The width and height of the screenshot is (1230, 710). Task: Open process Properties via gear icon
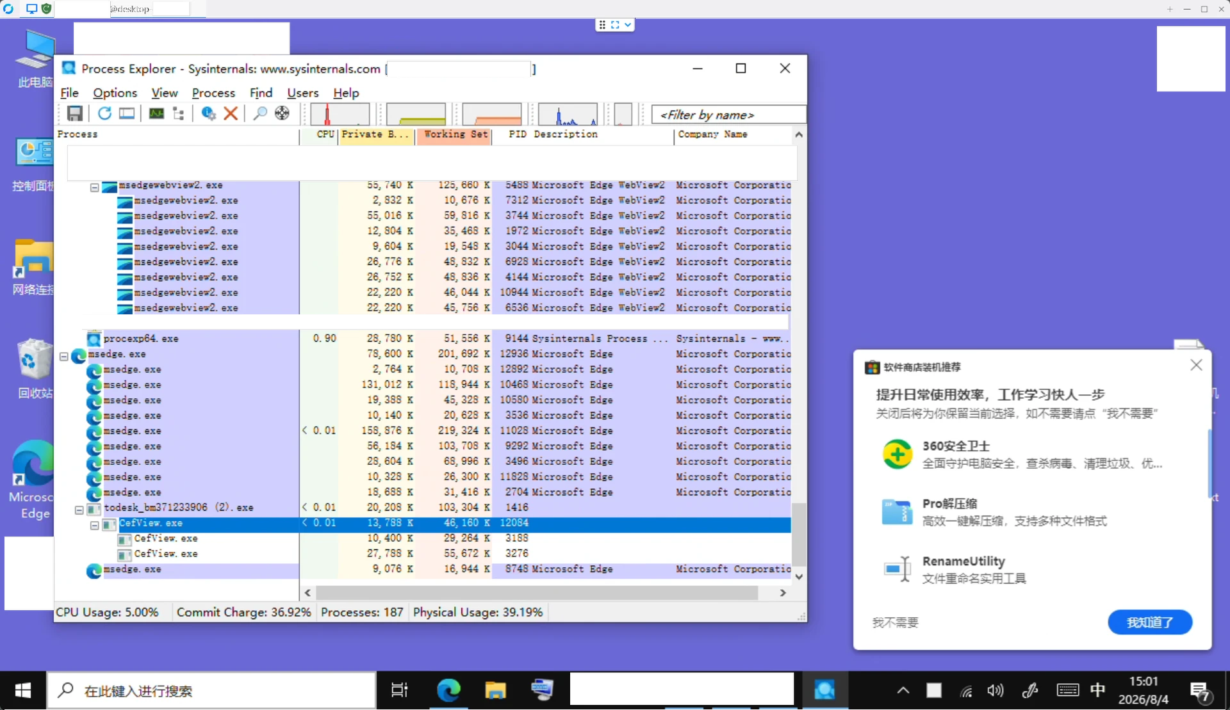[209, 113]
